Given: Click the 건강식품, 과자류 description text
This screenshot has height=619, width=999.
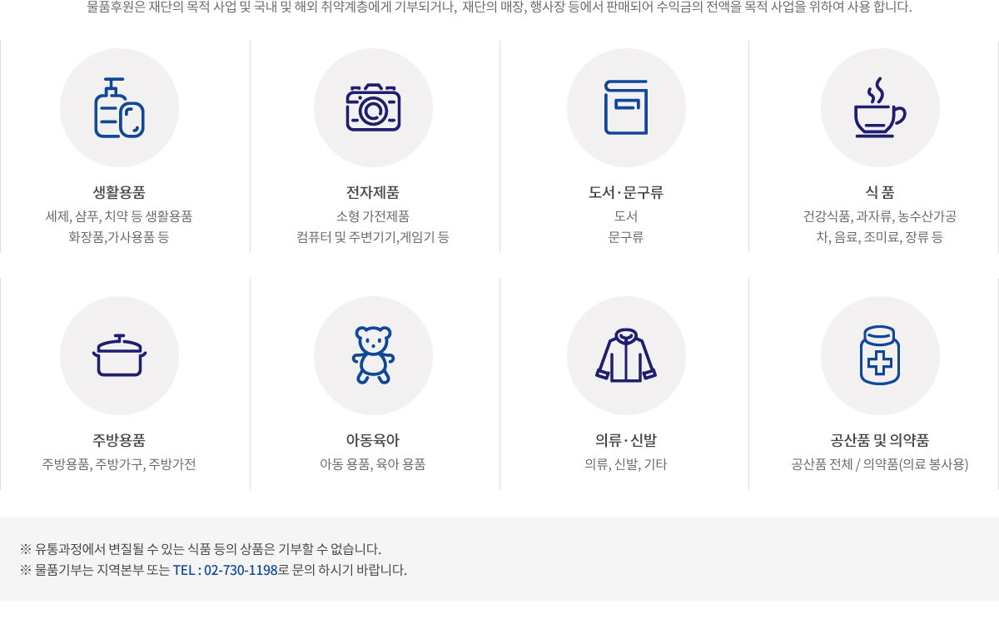Looking at the screenshot, I should [x=880, y=216].
